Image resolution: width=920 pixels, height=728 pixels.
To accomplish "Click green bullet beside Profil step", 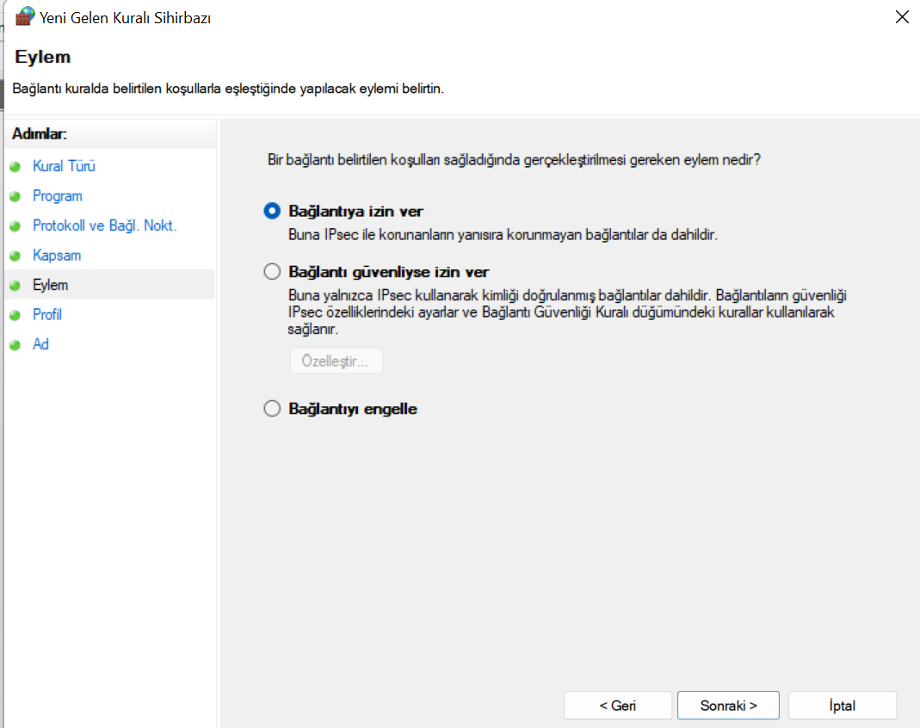I will pos(15,316).
